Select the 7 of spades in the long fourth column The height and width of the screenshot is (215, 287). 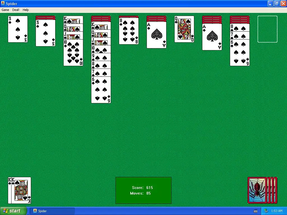pyautogui.click(x=101, y=73)
